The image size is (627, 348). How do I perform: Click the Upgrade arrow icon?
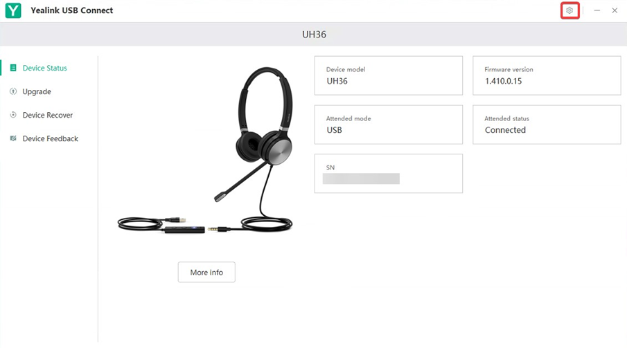click(13, 91)
